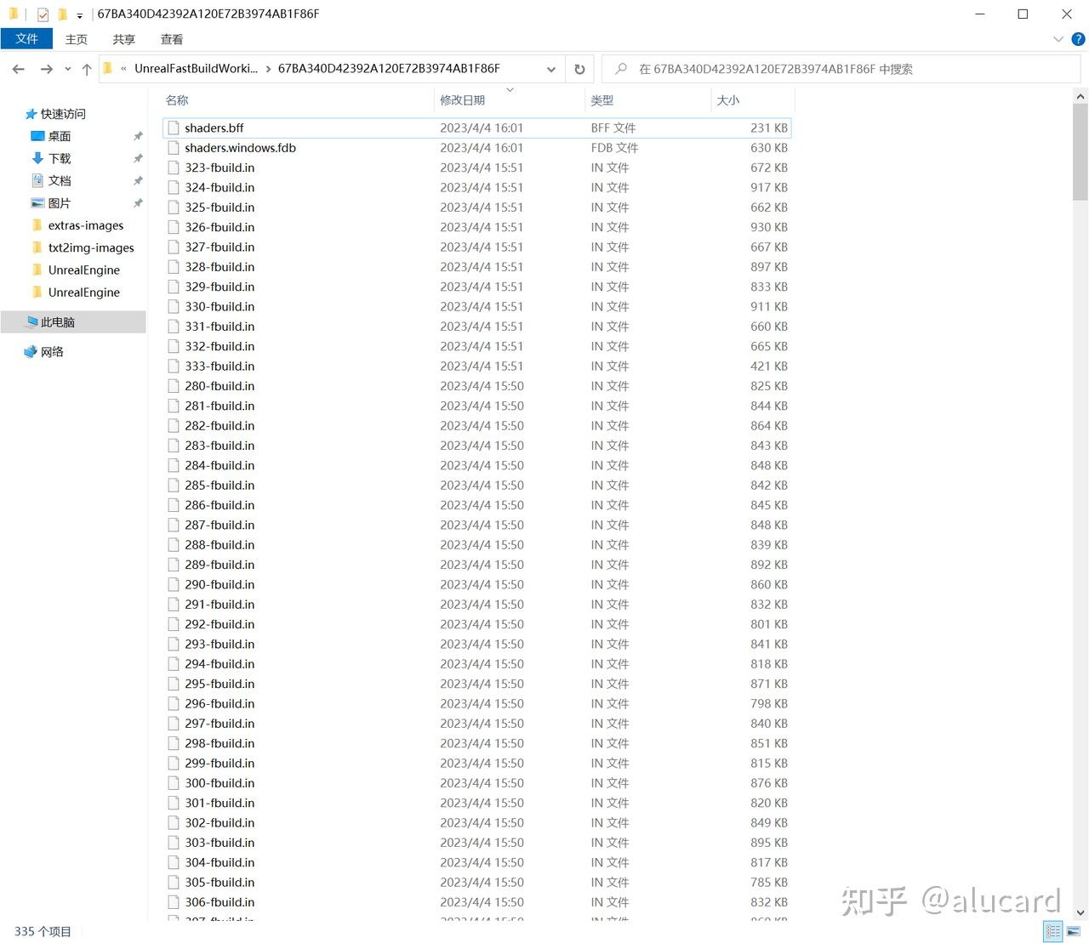Image resolution: width=1089 pixels, height=943 pixels.
Task: Switch to details view using the status bar icon
Action: click(x=1053, y=931)
